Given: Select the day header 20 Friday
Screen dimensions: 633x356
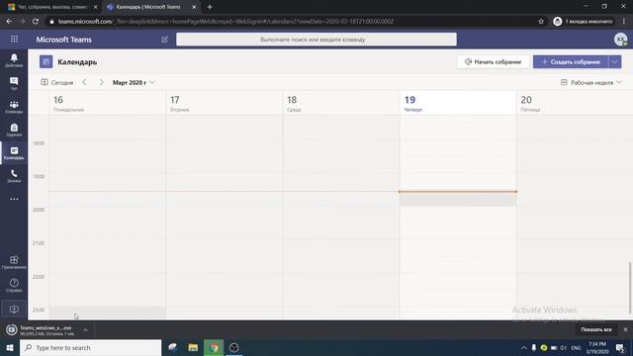Looking at the screenshot, I should (575, 103).
